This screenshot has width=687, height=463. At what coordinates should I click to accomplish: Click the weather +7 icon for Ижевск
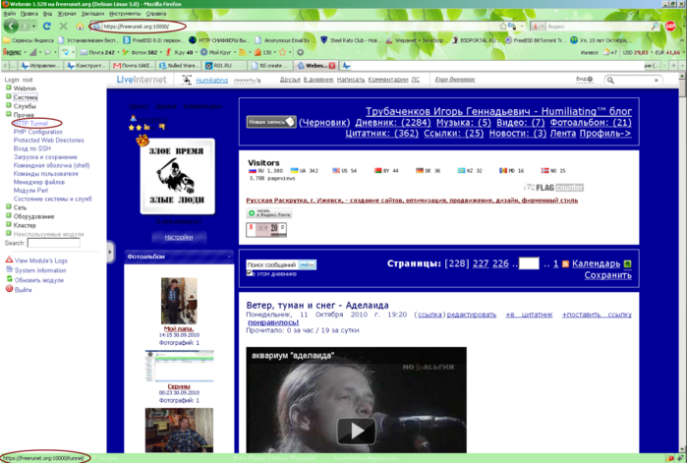point(610,52)
